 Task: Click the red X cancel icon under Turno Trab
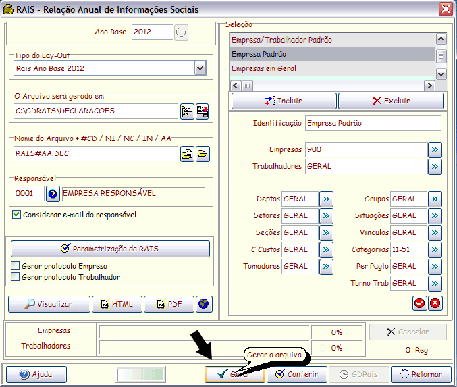pos(435,303)
